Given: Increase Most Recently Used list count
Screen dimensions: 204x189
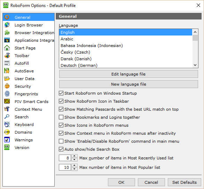Looking at the screenshot, I should coord(74,156).
